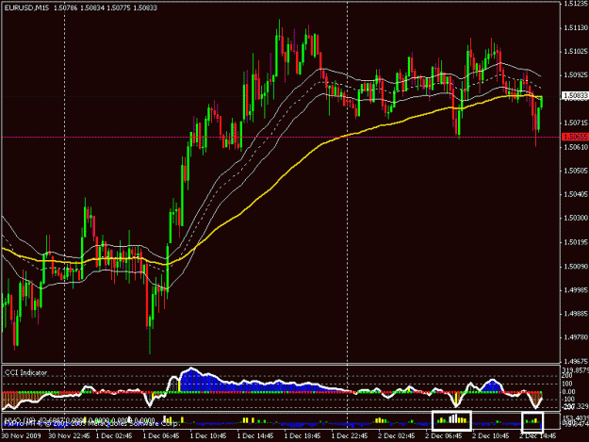Screen dimensions: 589x442
Task: Click the 30 Nov 2009 date label
Action: (22, 436)
